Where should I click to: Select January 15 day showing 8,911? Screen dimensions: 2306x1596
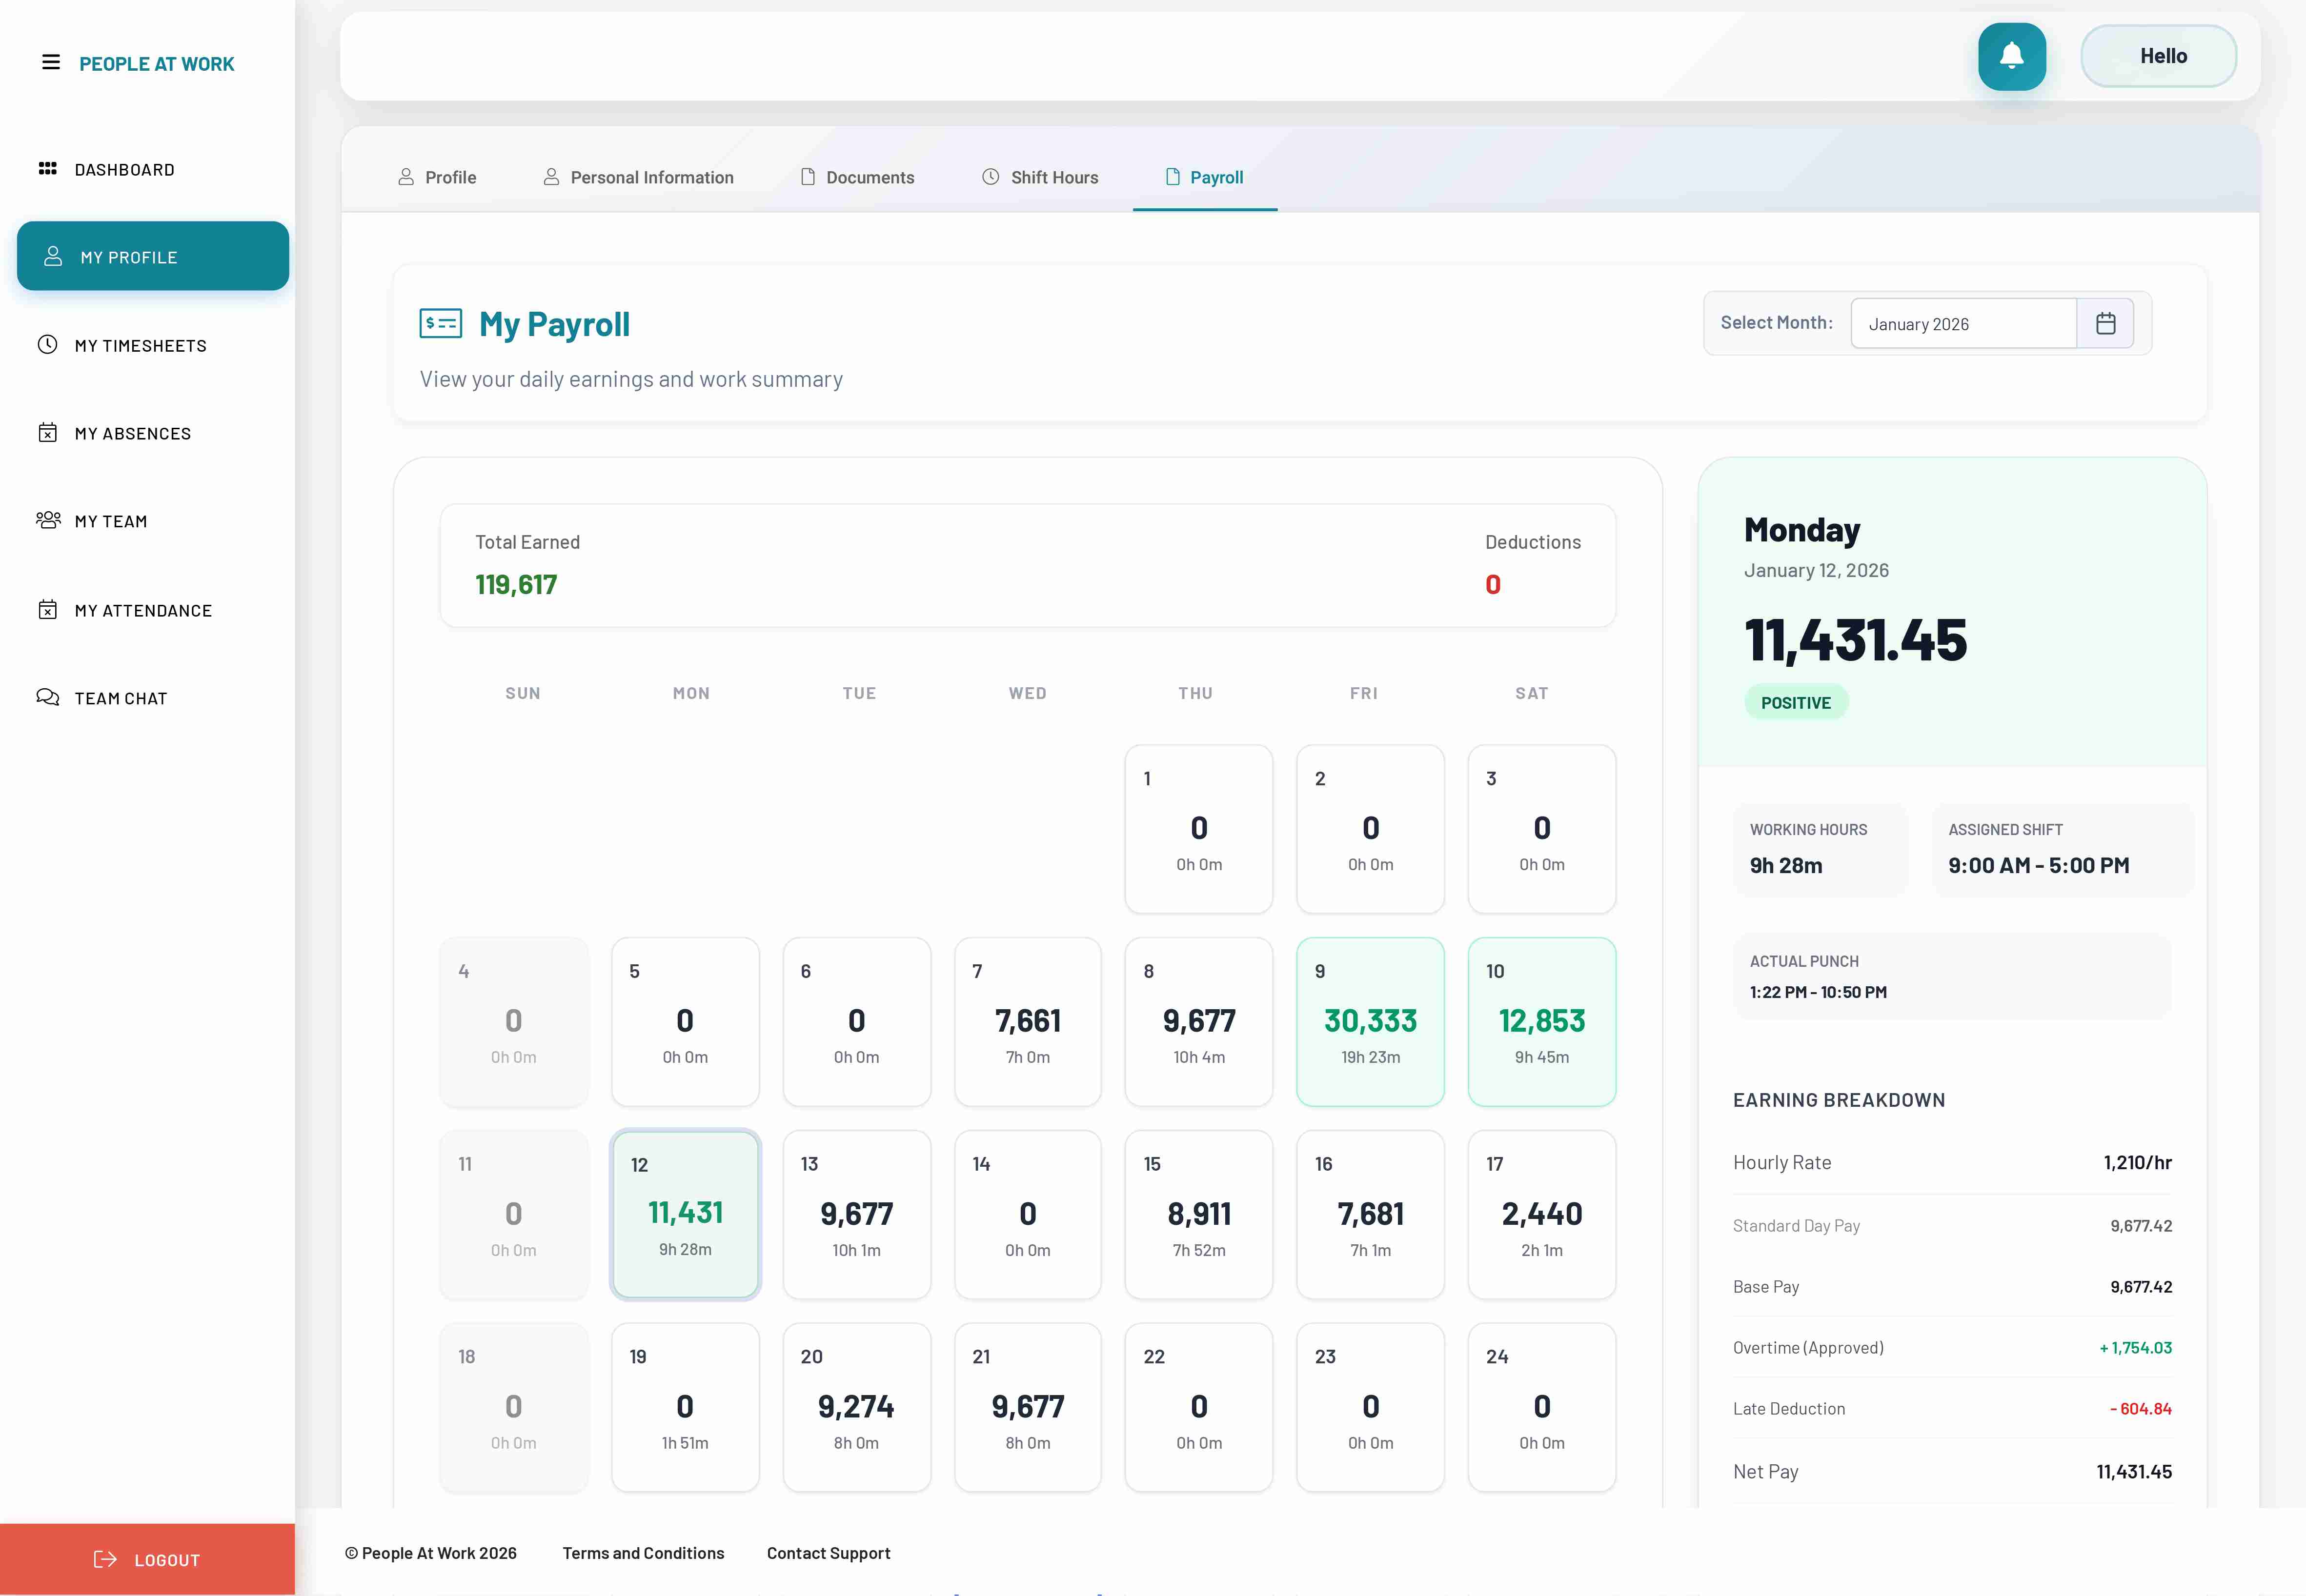(1198, 1215)
